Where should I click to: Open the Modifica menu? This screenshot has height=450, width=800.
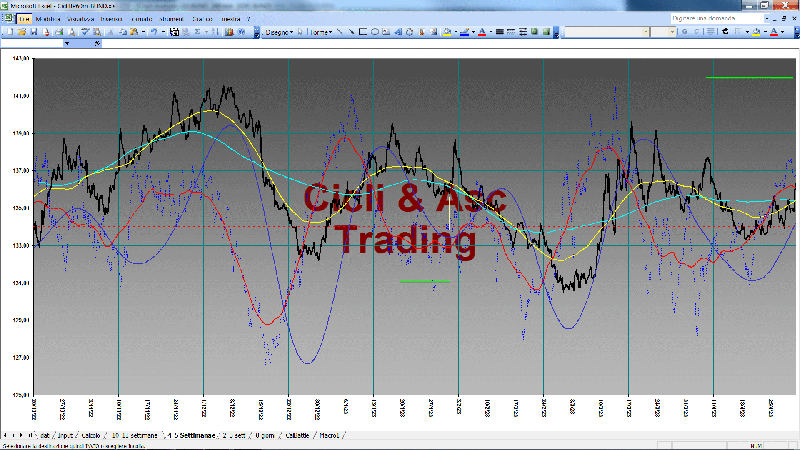(48, 19)
